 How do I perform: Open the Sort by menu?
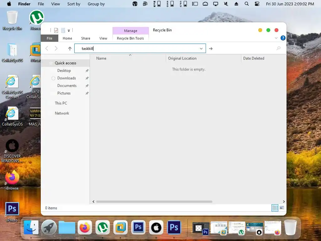[x=74, y=4]
